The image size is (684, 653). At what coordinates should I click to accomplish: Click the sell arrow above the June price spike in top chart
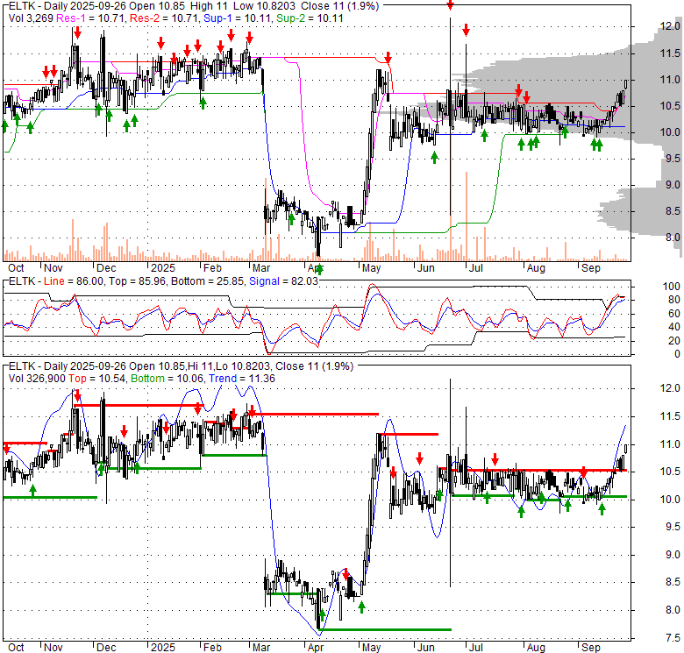tap(450, 4)
